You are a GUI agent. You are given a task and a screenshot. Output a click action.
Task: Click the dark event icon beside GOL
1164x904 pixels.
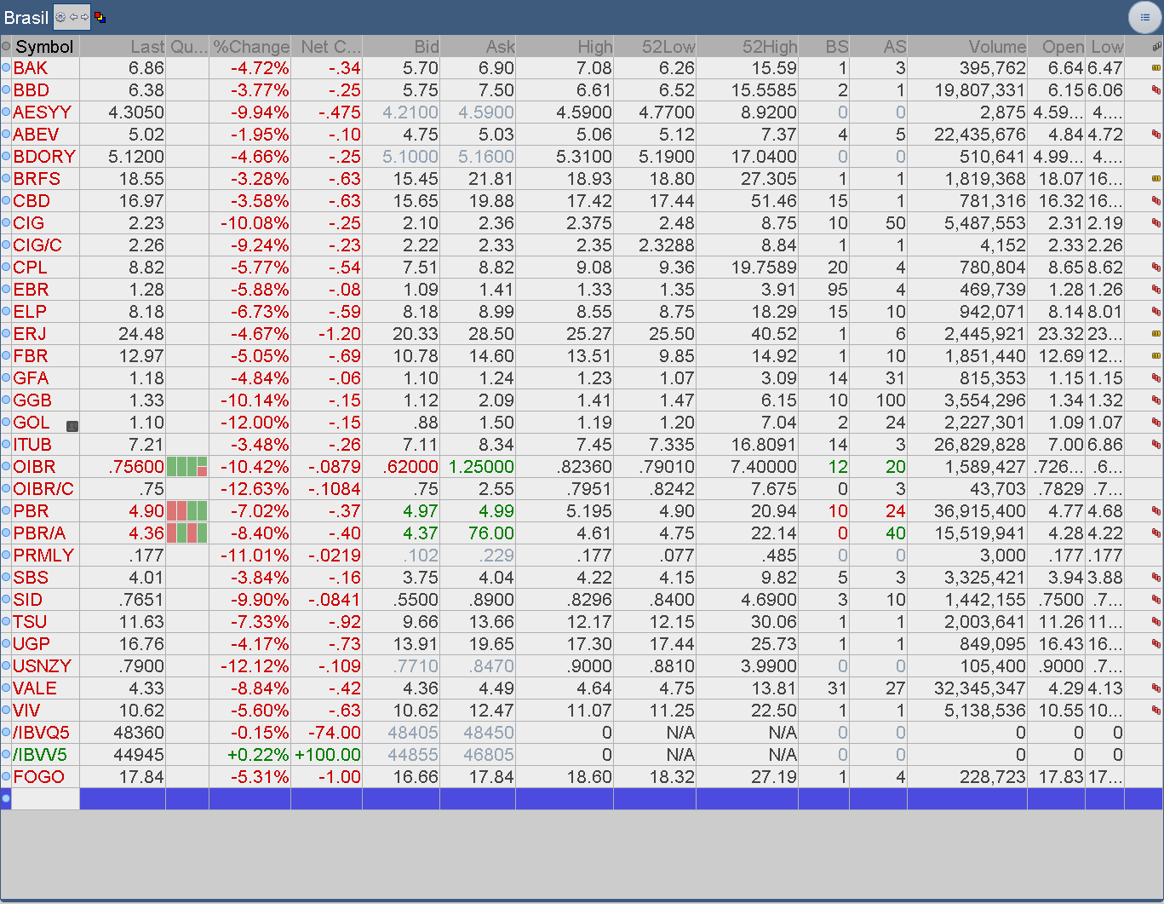(72, 426)
